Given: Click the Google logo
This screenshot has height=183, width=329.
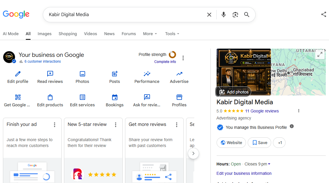Looking at the screenshot, I should coord(16,14).
